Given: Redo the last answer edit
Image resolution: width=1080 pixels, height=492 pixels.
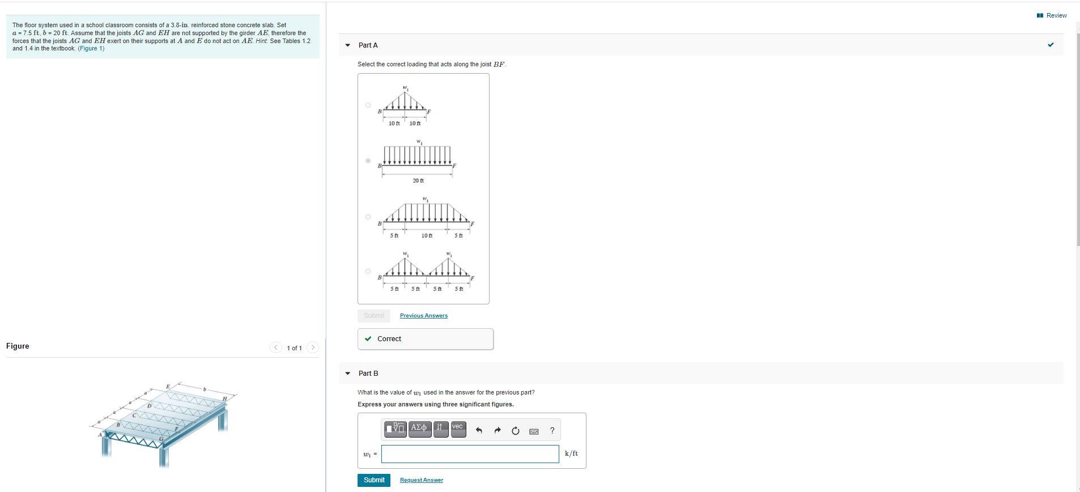Looking at the screenshot, I should [498, 431].
